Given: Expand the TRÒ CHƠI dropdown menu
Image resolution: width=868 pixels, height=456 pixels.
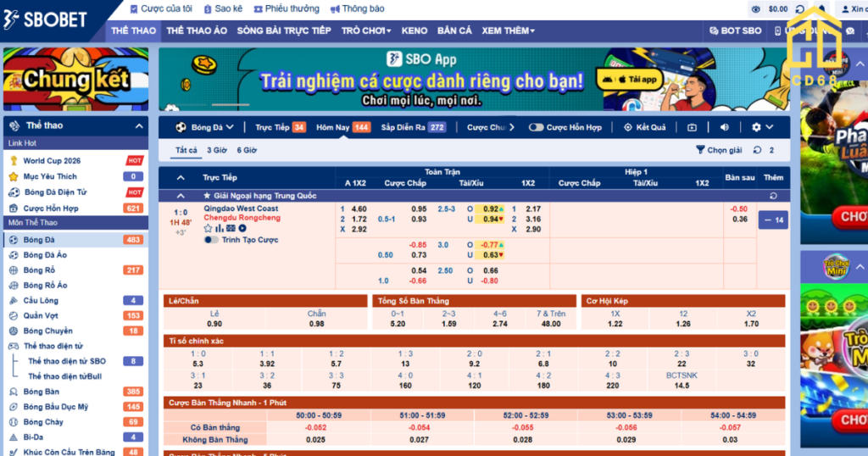Looking at the screenshot, I should pyautogui.click(x=366, y=31).
